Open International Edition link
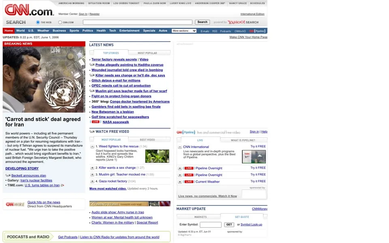Screen dimensions: 389x243 (252, 14)
